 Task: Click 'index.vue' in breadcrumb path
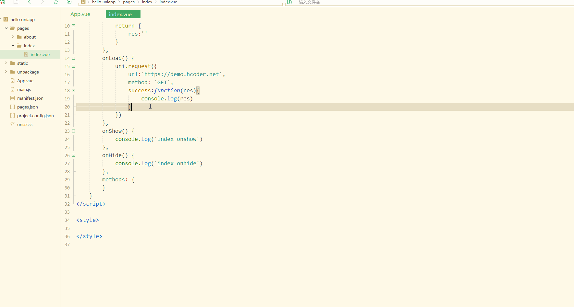(x=168, y=2)
